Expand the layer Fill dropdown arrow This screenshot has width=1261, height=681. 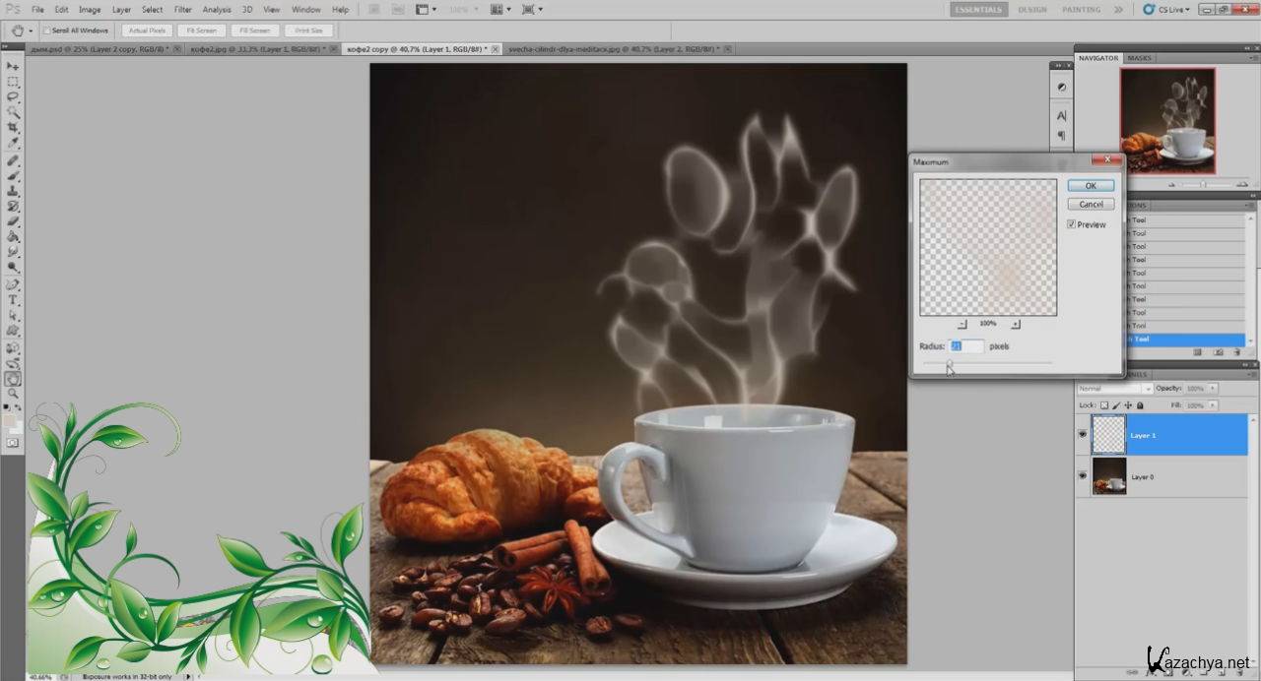coord(1212,405)
